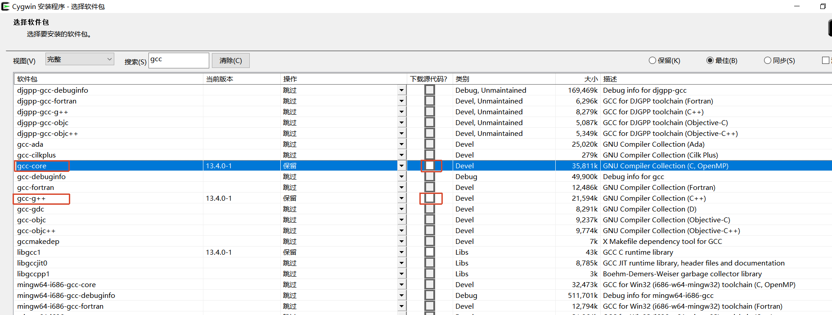Select the gcc-cilkplus package name
The height and width of the screenshot is (315, 832).
point(36,155)
